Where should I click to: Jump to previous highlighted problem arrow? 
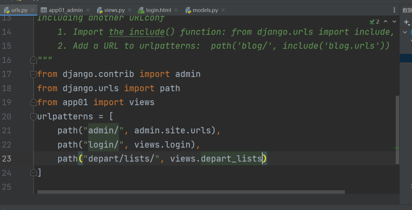coord(385,21)
